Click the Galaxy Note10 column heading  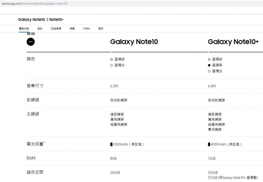134,42
